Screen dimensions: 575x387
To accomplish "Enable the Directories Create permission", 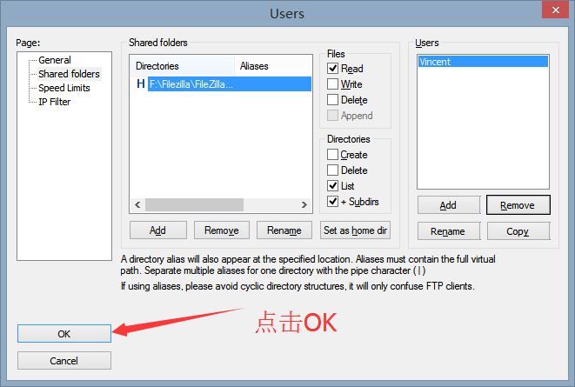I will [332, 154].
